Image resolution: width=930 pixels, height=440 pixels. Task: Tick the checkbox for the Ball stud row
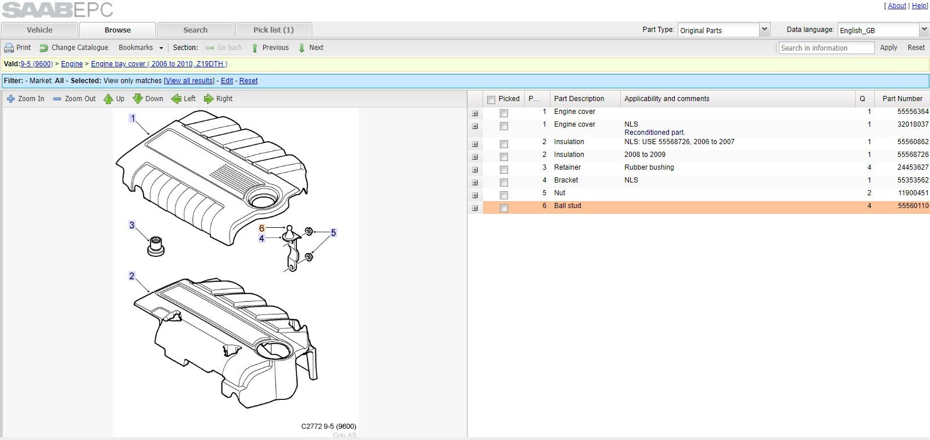[504, 208]
